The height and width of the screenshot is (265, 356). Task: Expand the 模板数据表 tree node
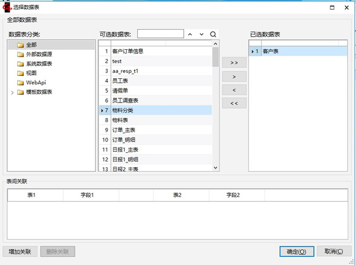coord(12,92)
